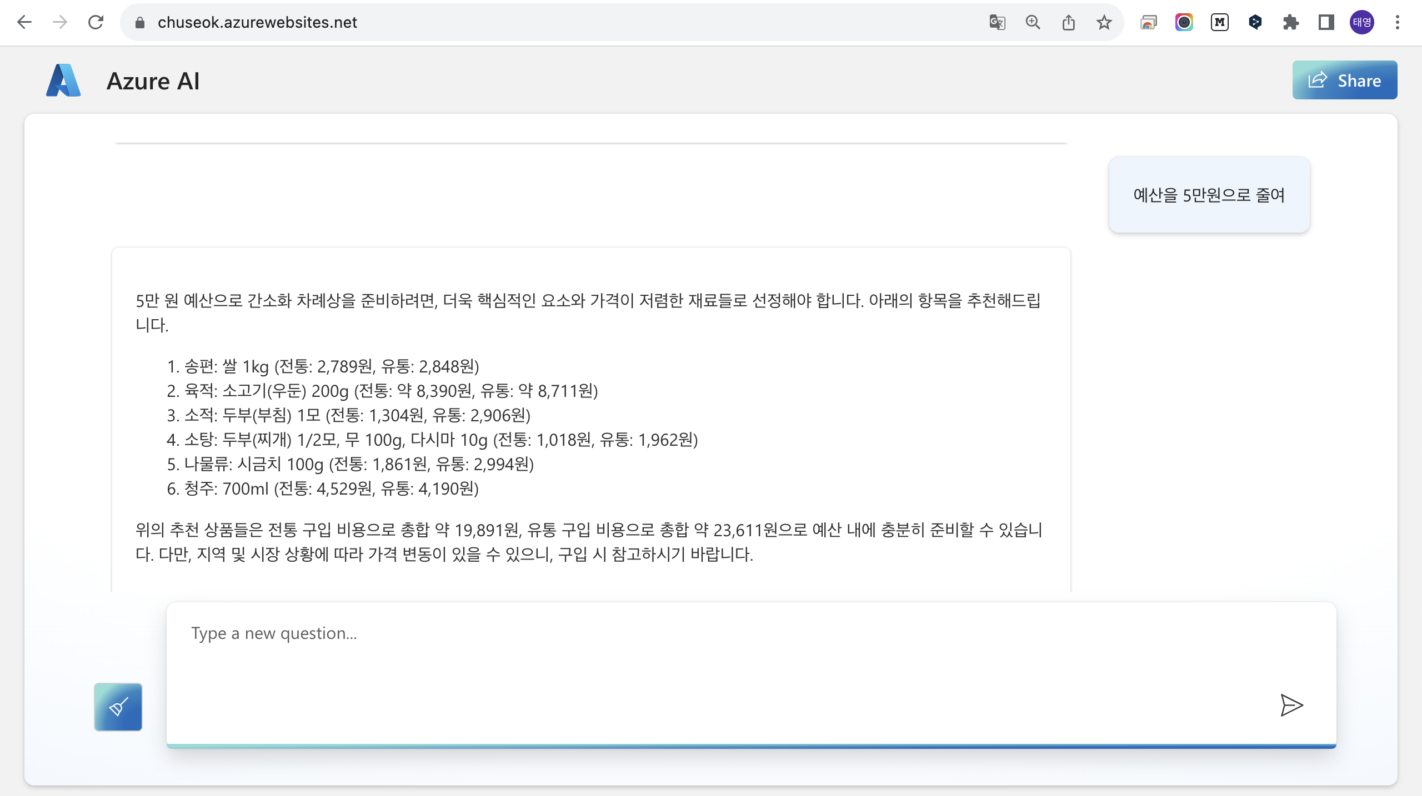Clear chat with broom button
1422x796 pixels.
click(x=118, y=707)
